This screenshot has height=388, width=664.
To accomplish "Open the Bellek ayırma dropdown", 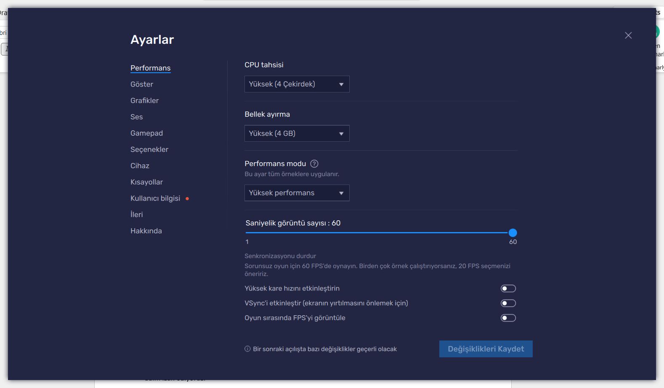I will [x=297, y=133].
